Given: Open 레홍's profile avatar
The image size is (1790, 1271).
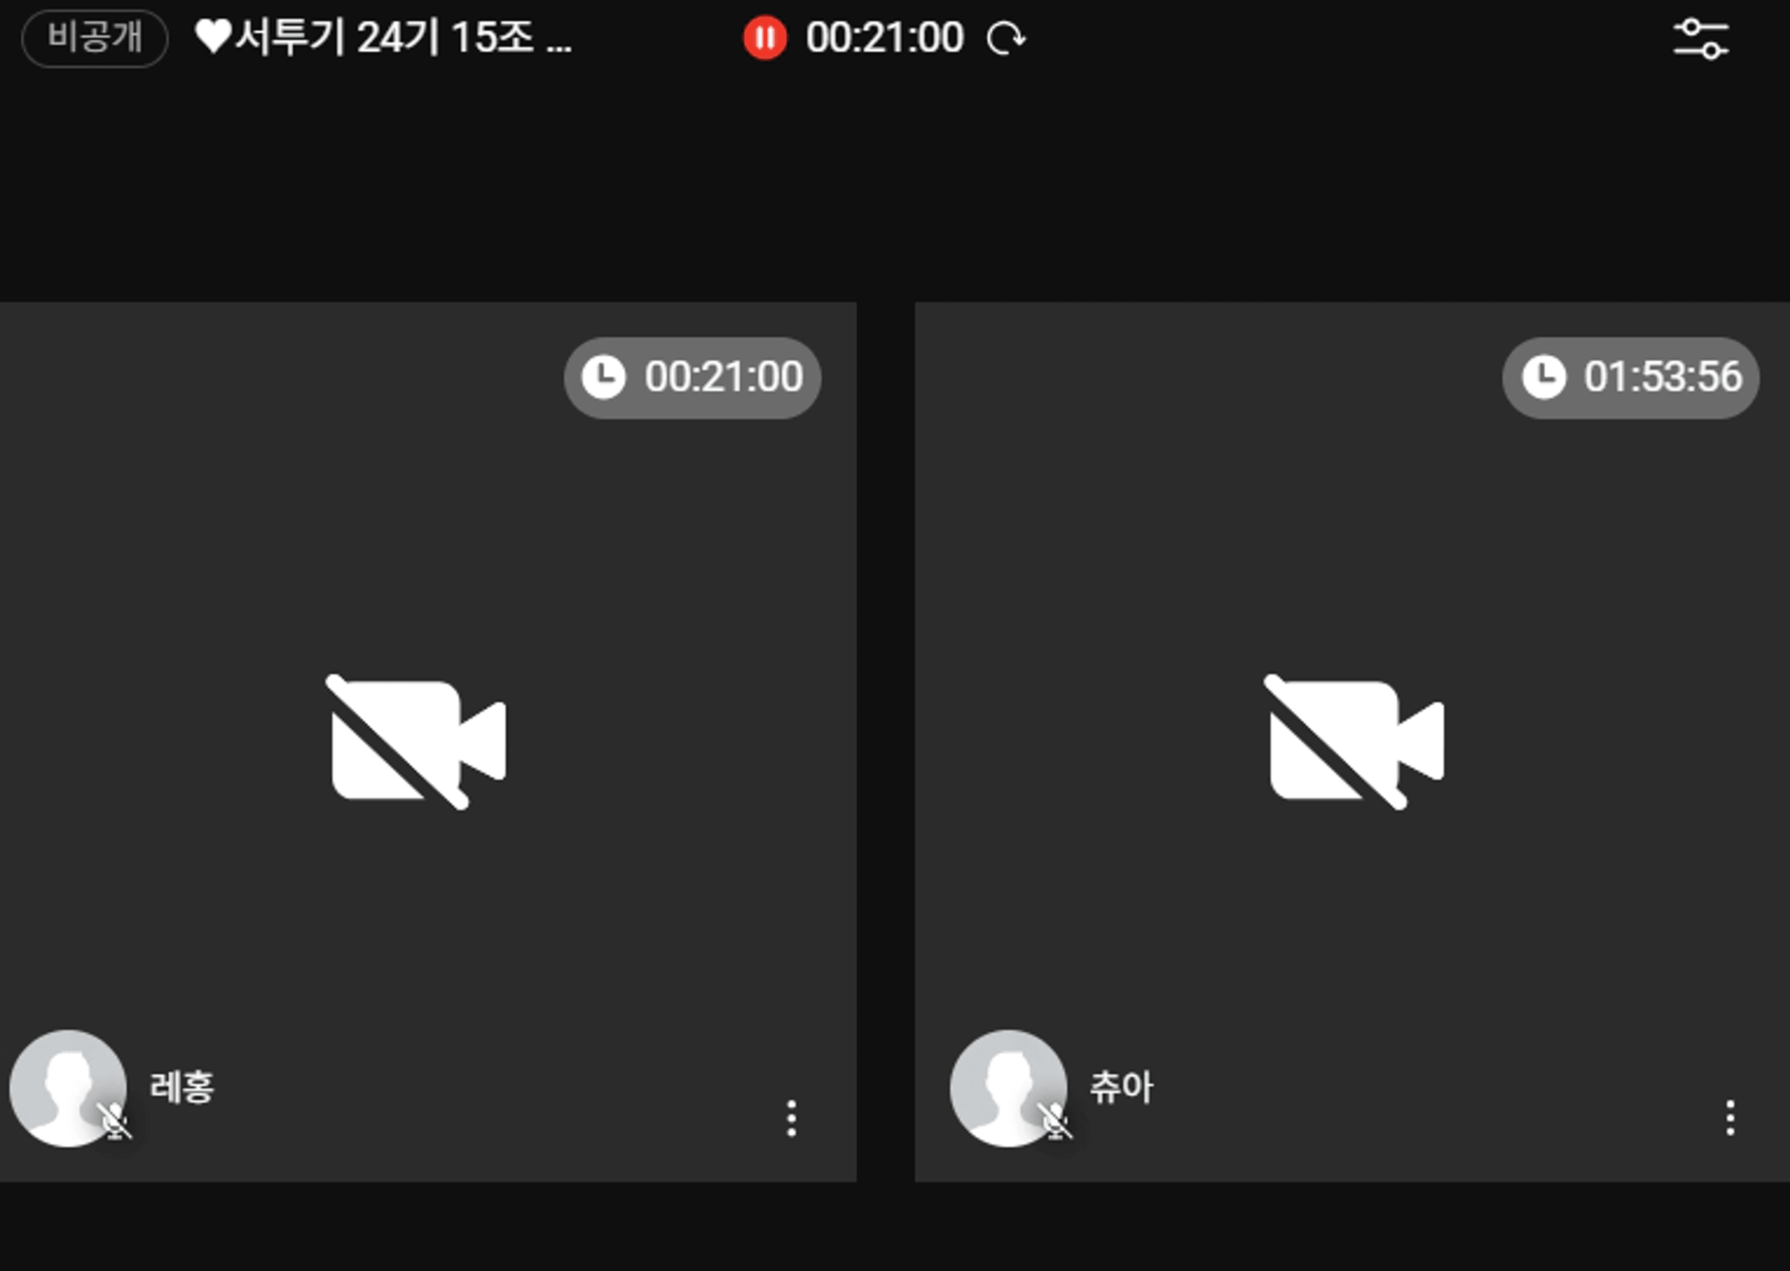Looking at the screenshot, I should click(68, 1088).
